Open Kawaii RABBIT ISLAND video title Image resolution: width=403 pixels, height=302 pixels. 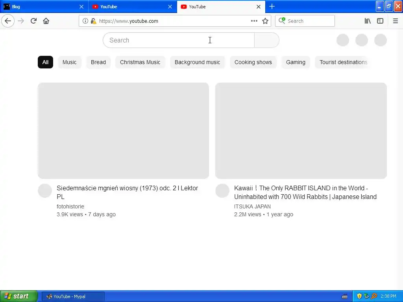click(x=305, y=192)
